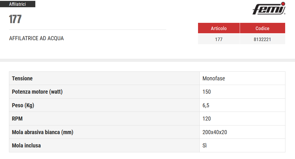The image size is (295, 159).
Task: Click the Peso (Kg) row label
Action: coord(23,105)
